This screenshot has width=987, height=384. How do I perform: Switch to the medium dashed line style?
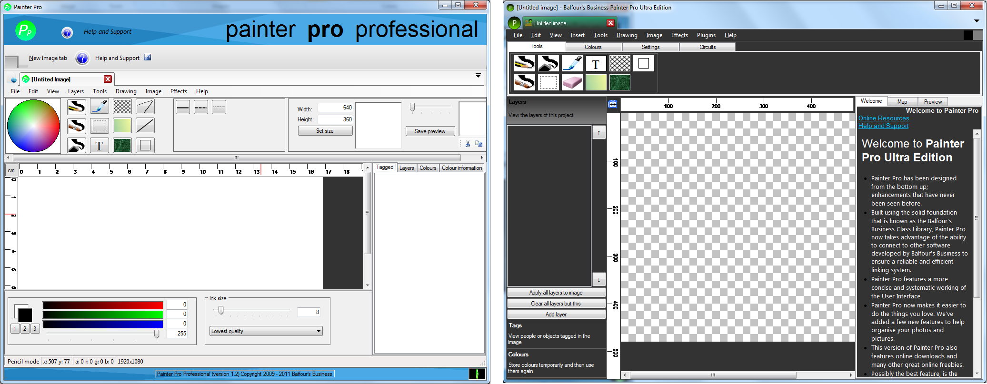point(201,108)
